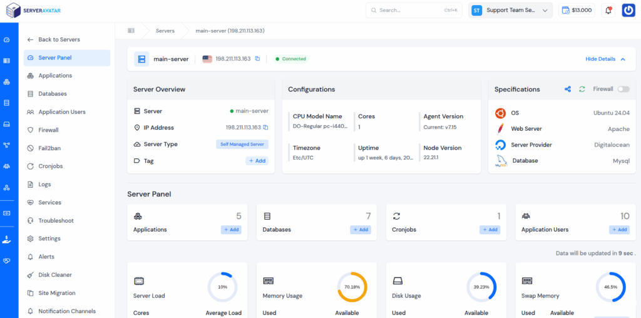This screenshot has width=641, height=318.
Task: Click the share icon in Specifications
Action: 567,89
